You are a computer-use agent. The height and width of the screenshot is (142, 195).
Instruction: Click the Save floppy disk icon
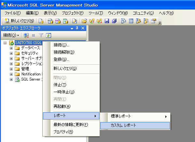[107, 21]
